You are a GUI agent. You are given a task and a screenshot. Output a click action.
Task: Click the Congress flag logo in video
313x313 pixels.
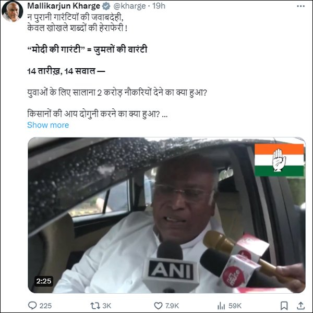coord(279,160)
